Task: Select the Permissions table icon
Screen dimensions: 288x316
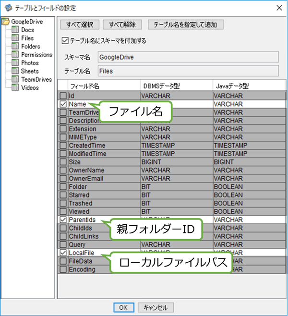Action: 15,54
